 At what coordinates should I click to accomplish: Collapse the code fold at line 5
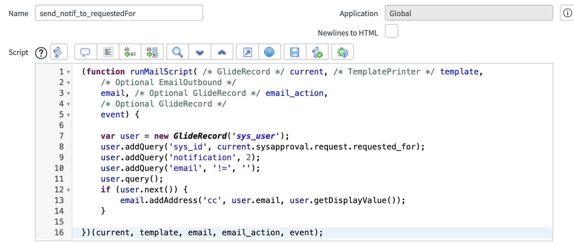68,115
